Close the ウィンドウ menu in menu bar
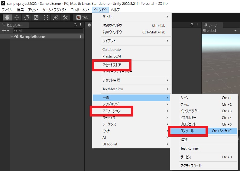Screen dimensions: 240x171 click(x=100, y=10)
